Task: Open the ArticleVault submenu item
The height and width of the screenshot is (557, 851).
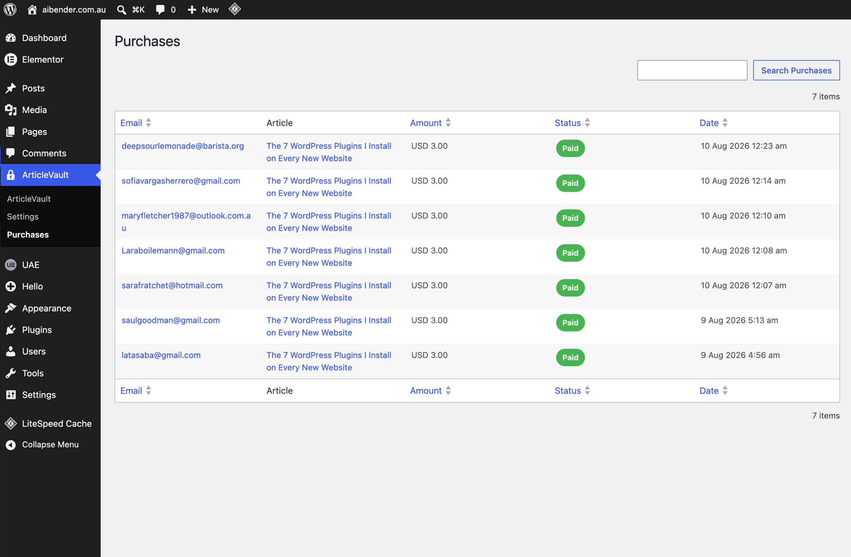Action: (x=29, y=199)
